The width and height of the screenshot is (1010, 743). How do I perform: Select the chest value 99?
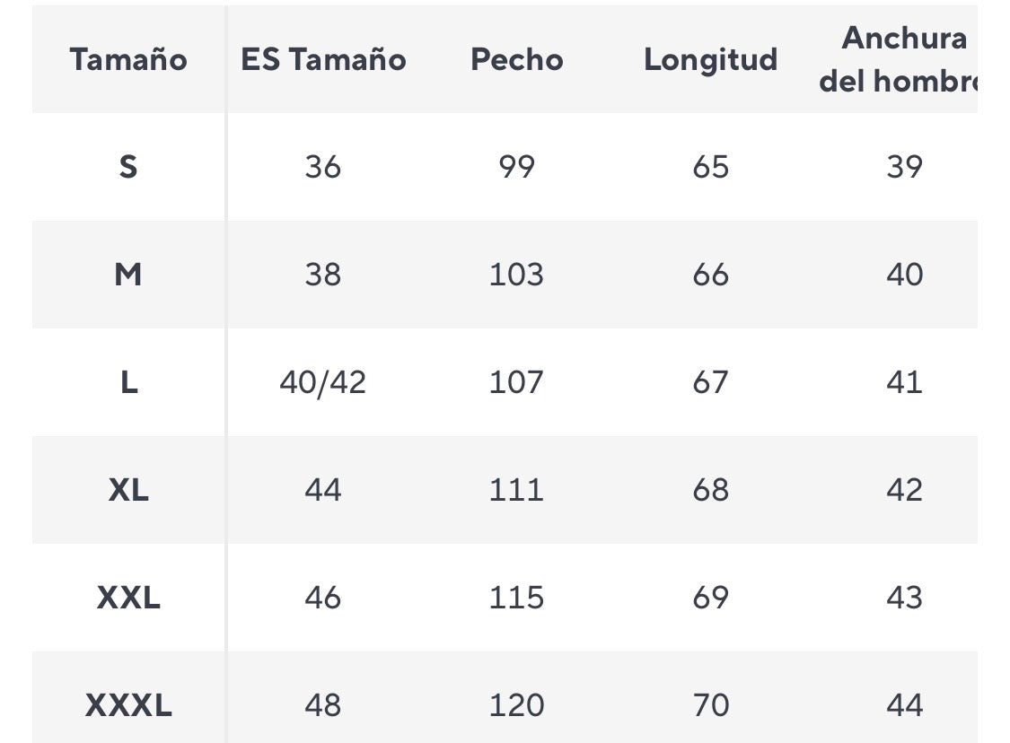click(x=517, y=167)
